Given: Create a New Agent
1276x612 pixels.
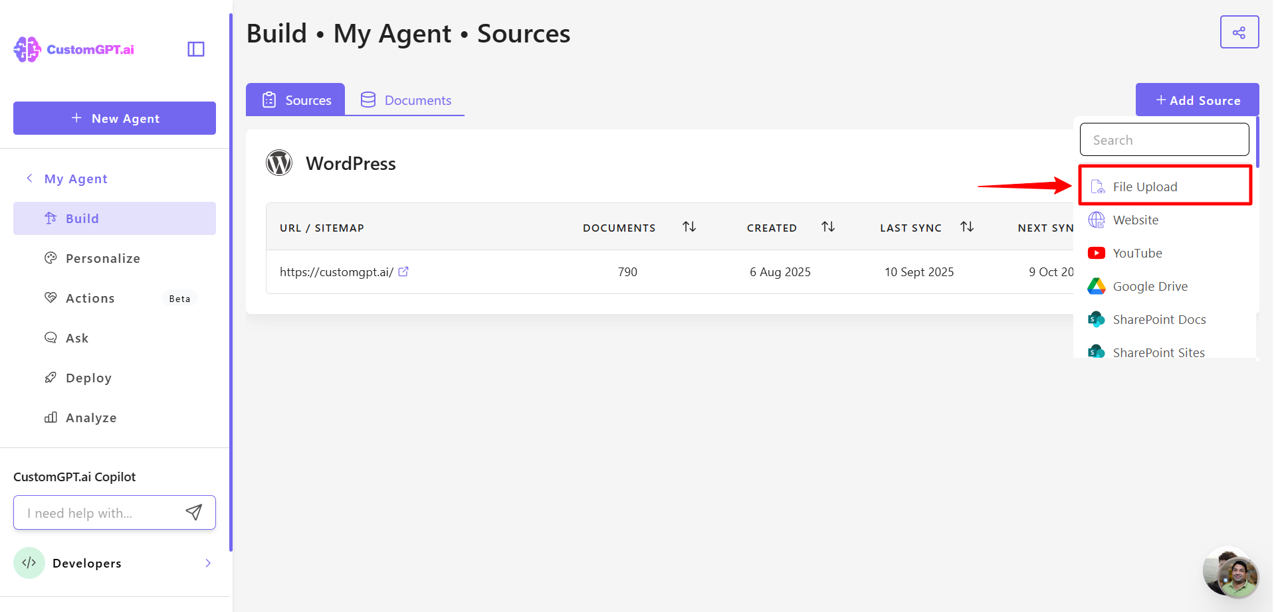Looking at the screenshot, I should click(x=114, y=118).
